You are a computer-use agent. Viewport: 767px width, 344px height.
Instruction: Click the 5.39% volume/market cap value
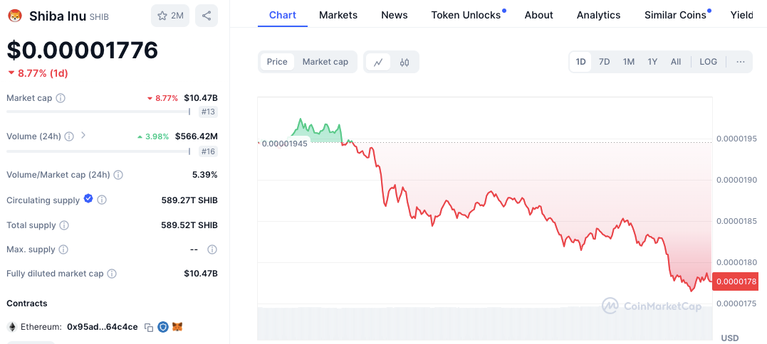pos(204,175)
